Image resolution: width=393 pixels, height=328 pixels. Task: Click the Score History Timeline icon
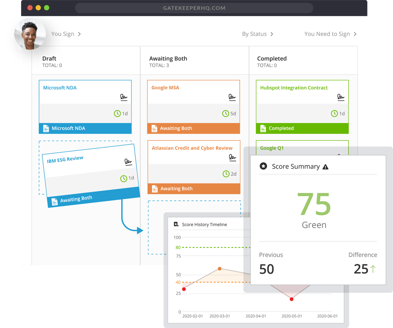point(176,224)
